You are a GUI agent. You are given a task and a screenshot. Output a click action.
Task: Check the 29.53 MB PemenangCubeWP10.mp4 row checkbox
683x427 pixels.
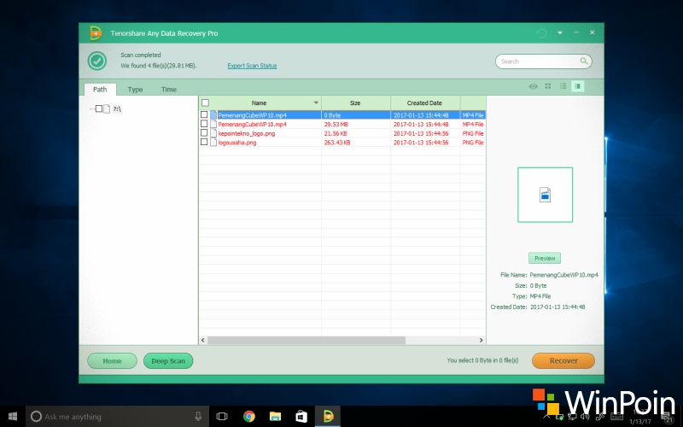click(204, 124)
